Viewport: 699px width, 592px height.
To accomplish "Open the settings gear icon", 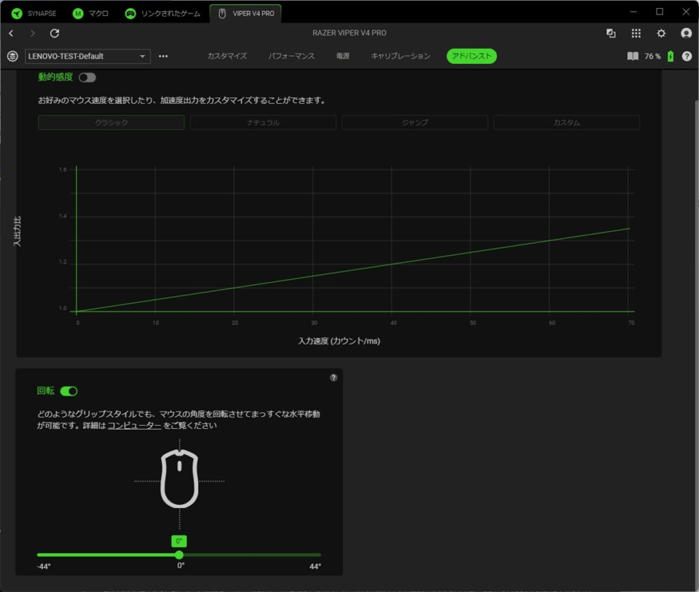I will pyautogui.click(x=661, y=33).
